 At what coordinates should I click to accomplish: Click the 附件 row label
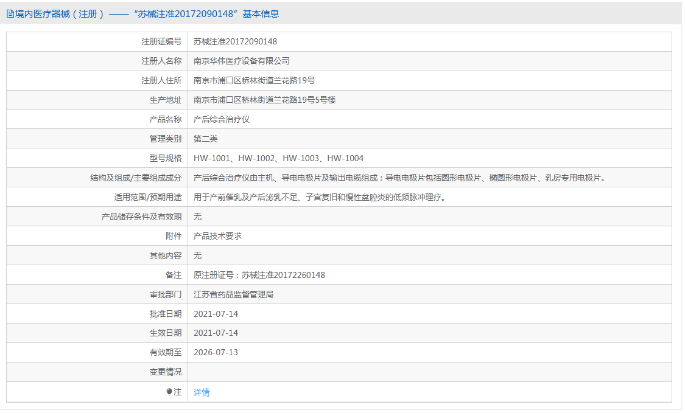(x=174, y=236)
